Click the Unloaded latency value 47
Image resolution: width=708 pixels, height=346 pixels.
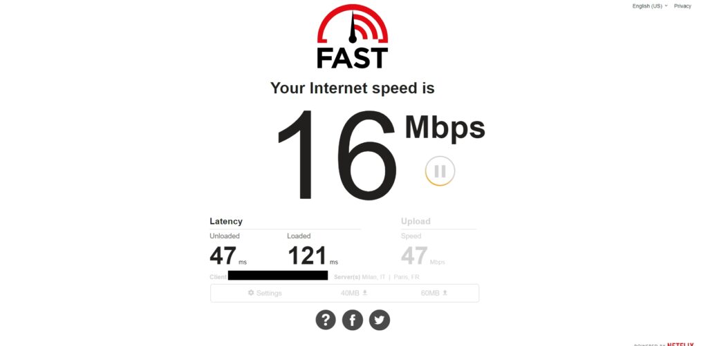tap(223, 256)
